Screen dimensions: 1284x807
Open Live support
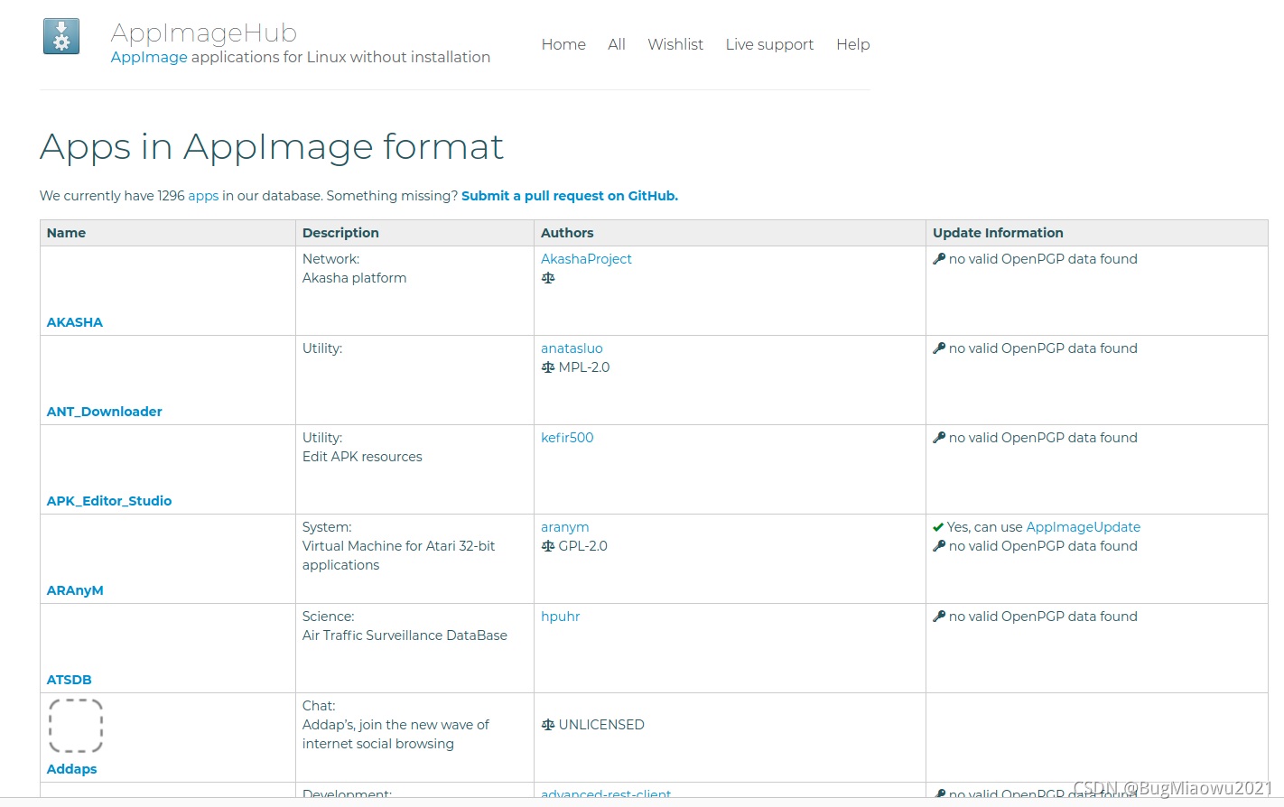tap(769, 44)
